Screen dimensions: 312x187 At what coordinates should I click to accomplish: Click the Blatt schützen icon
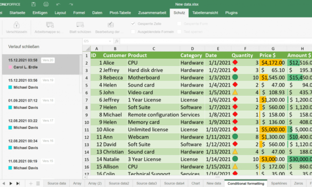(80, 25)
